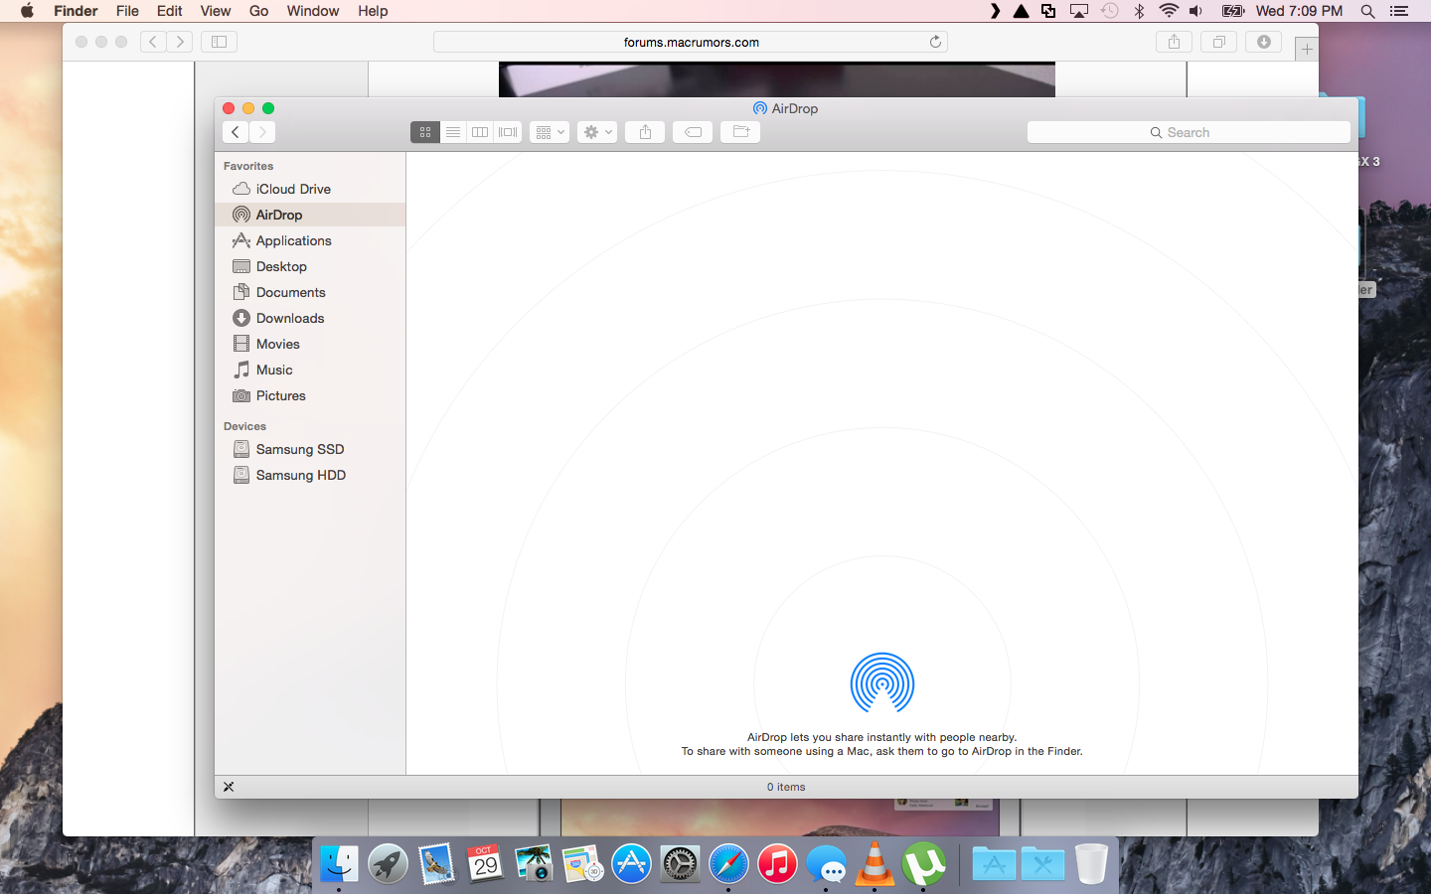Open Desktop in the sidebar
This screenshot has width=1431, height=894.
click(x=310, y=266)
